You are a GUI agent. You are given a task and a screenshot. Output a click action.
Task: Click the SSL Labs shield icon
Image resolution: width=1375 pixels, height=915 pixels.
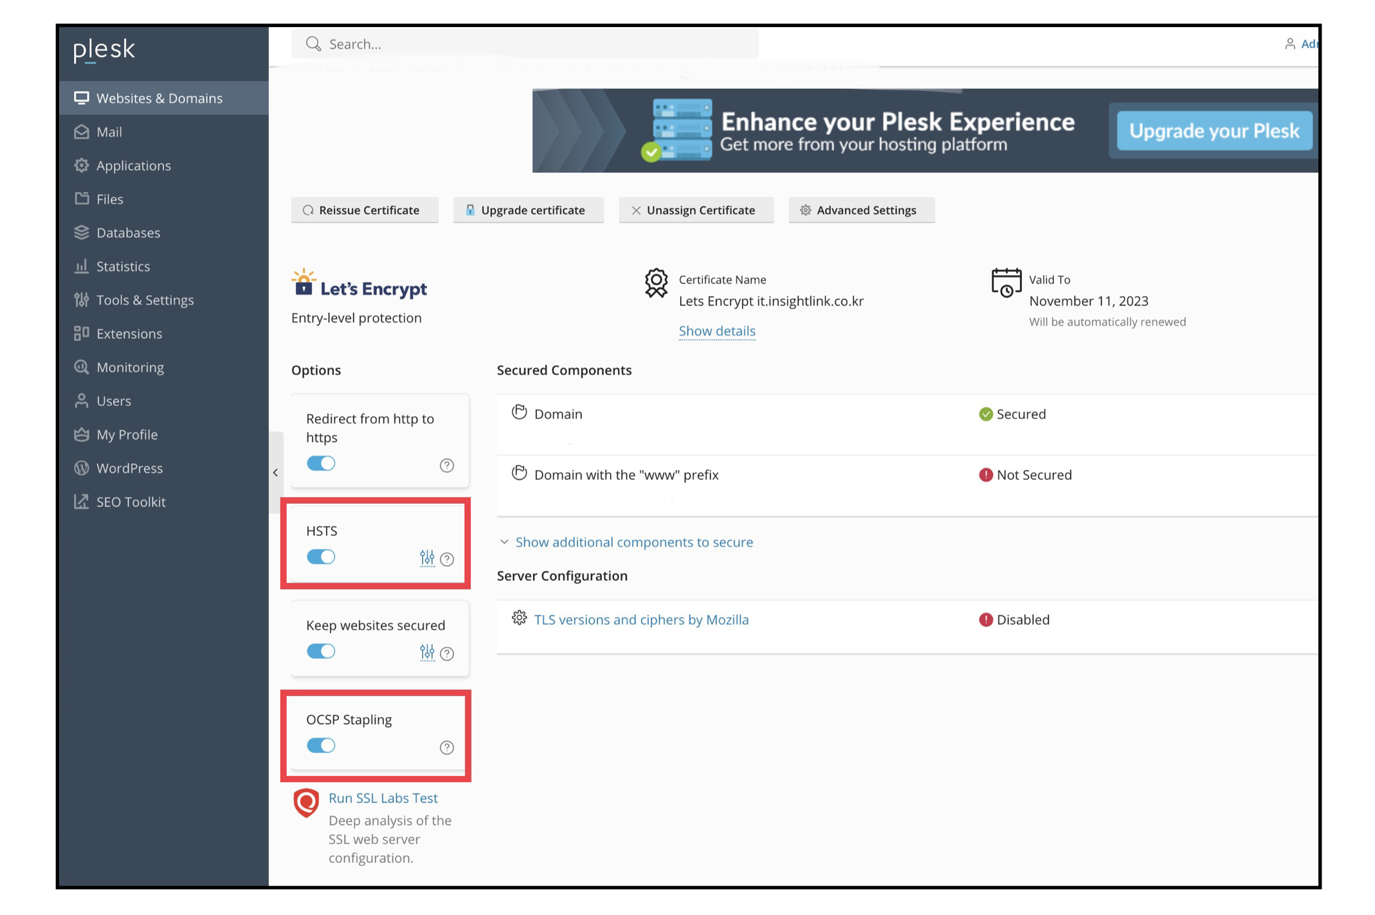[306, 803]
